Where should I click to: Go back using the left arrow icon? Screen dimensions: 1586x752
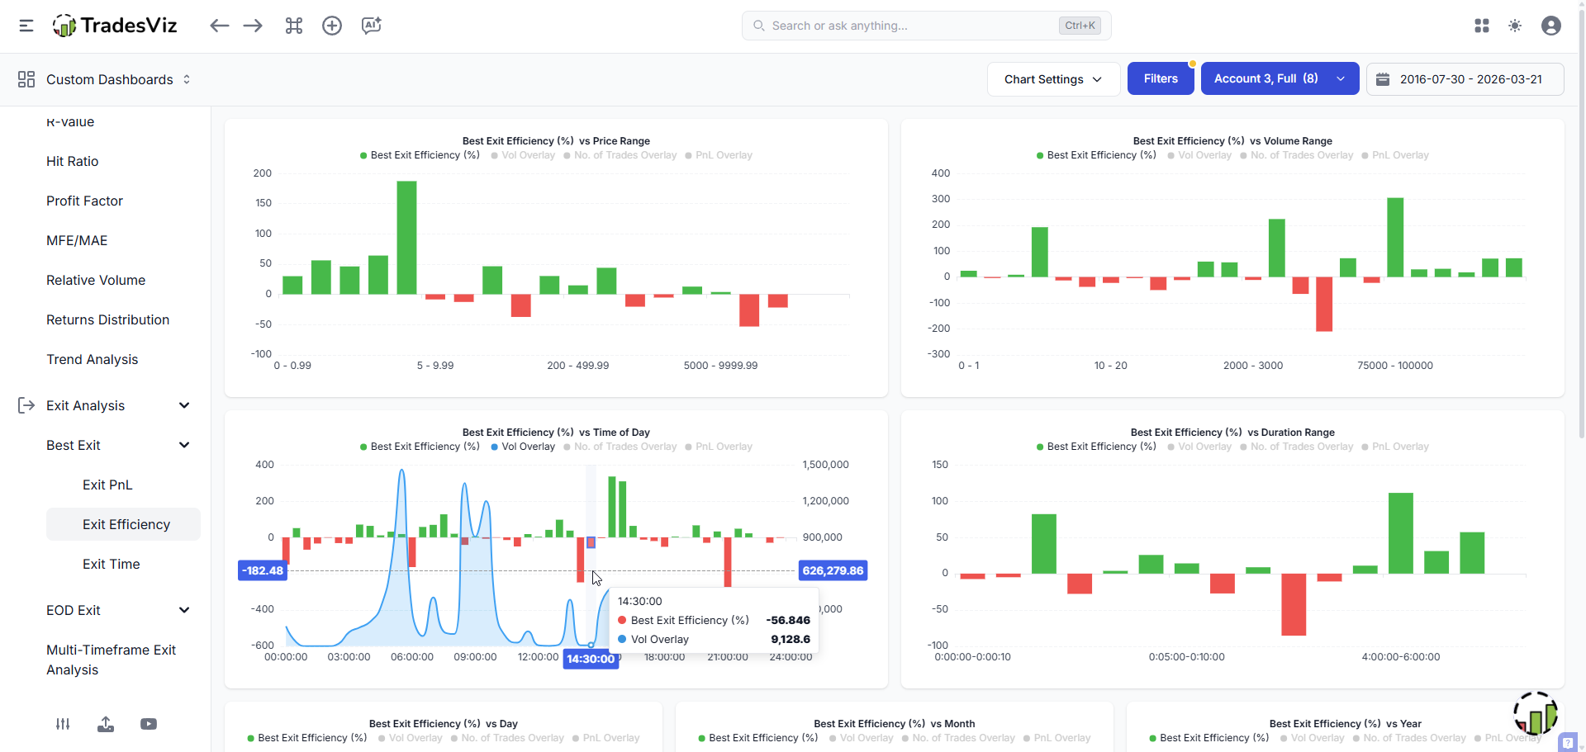[219, 26]
